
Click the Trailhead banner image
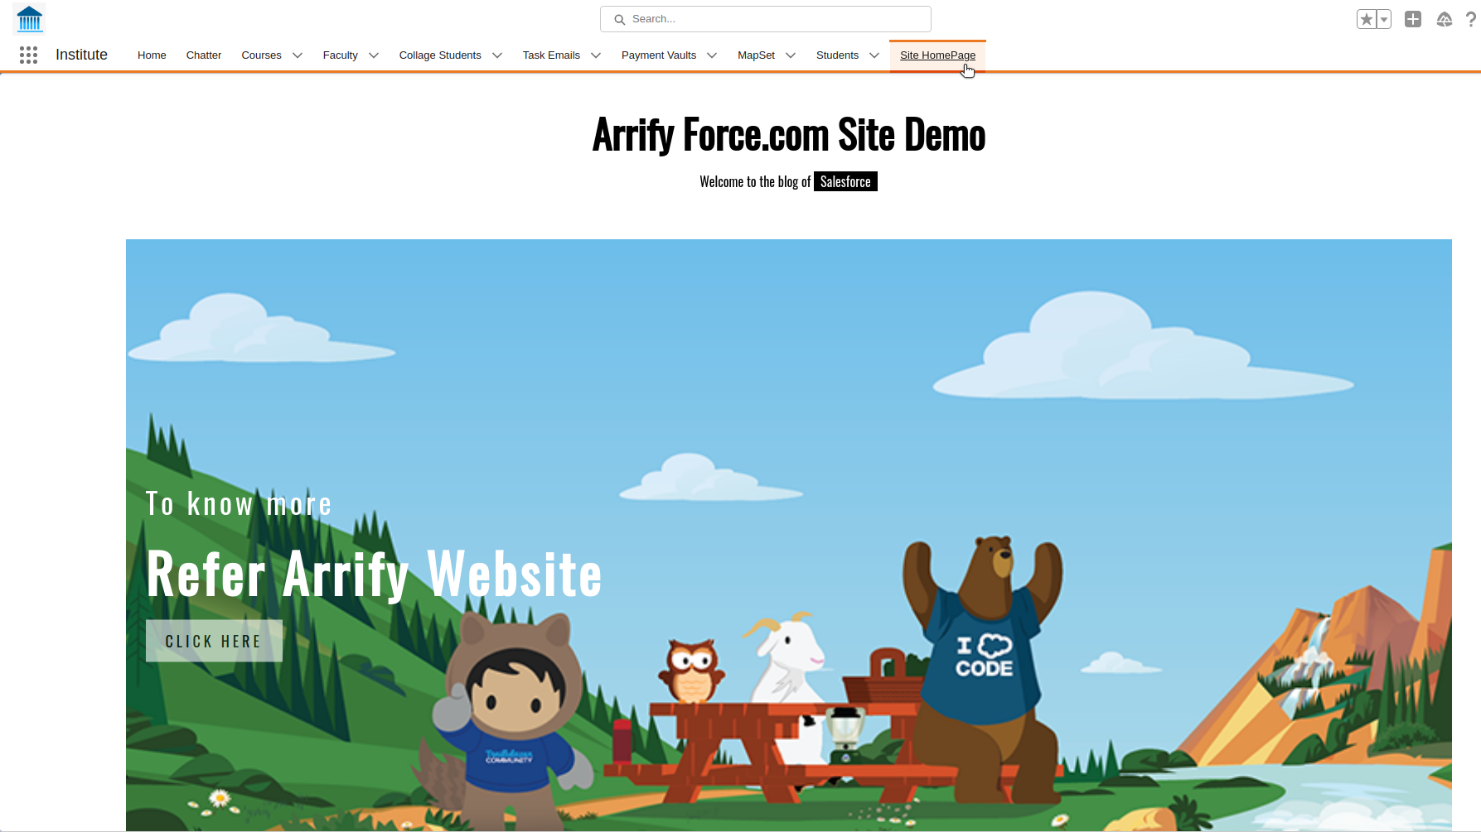[x=789, y=535]
